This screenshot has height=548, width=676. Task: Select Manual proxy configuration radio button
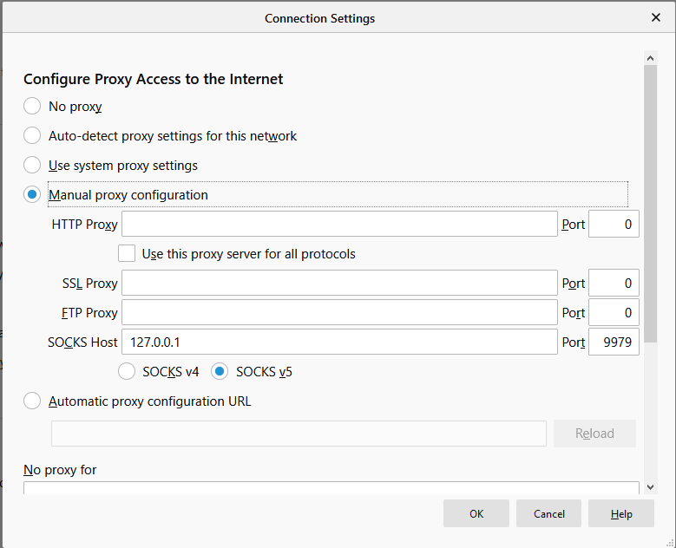click(x=32, y=194)
